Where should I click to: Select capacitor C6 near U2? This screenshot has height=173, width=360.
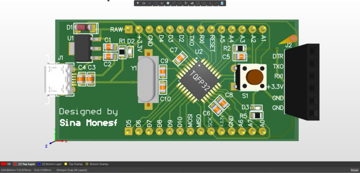[216, 109]
